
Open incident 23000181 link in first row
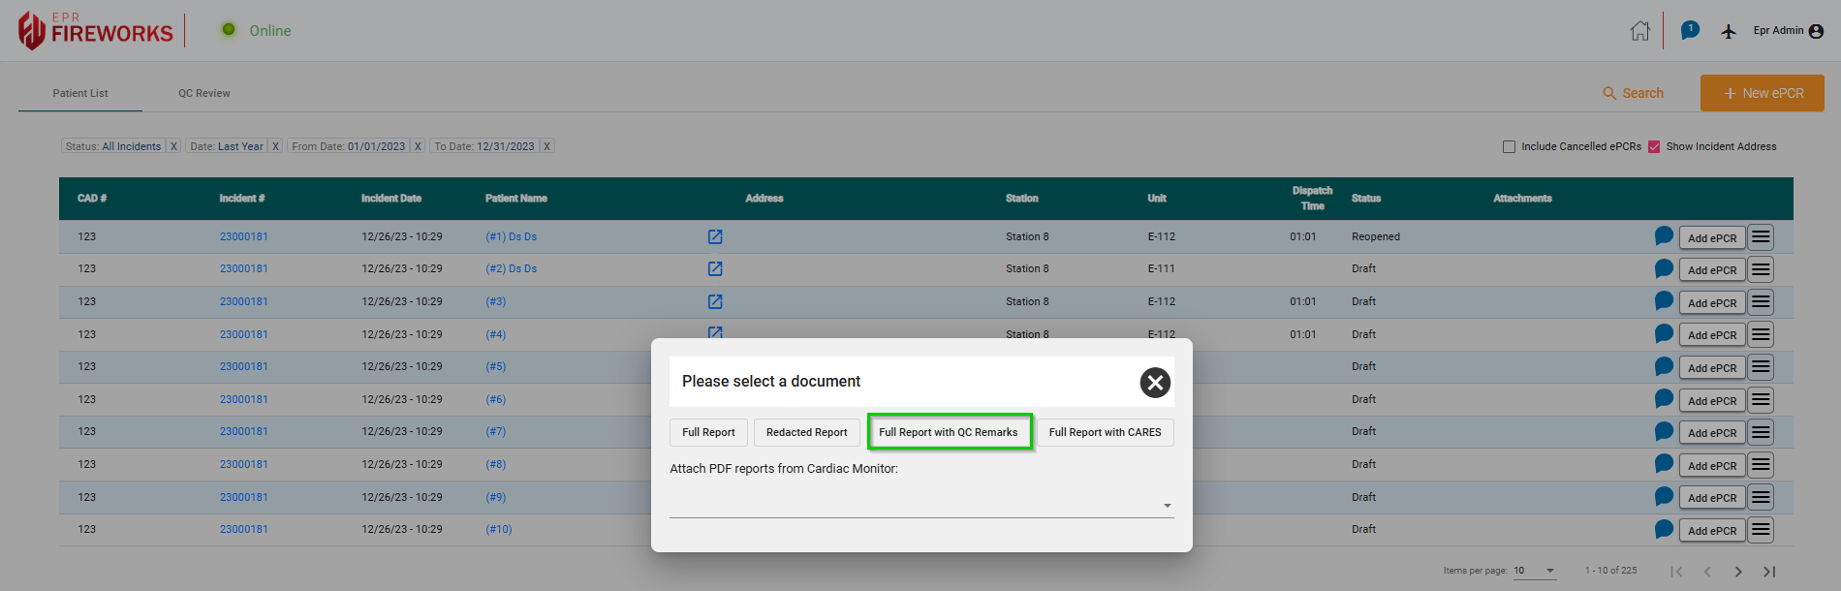tap(244, 237)
